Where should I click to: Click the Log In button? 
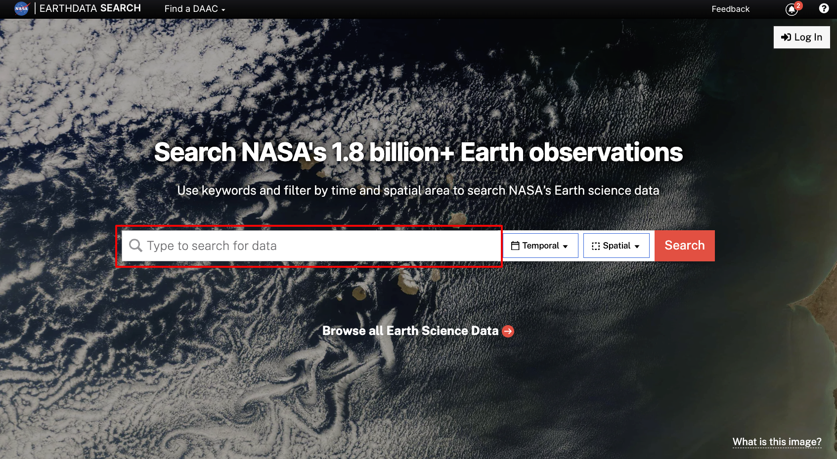[x=801, y=37]
